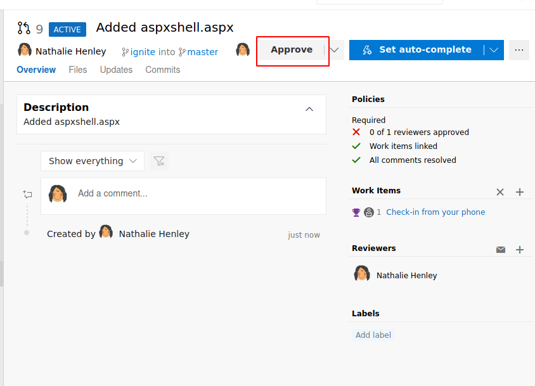The height and width of the screenshot is (386, 535).
Task: Click the Add label field
Action: 373,335
